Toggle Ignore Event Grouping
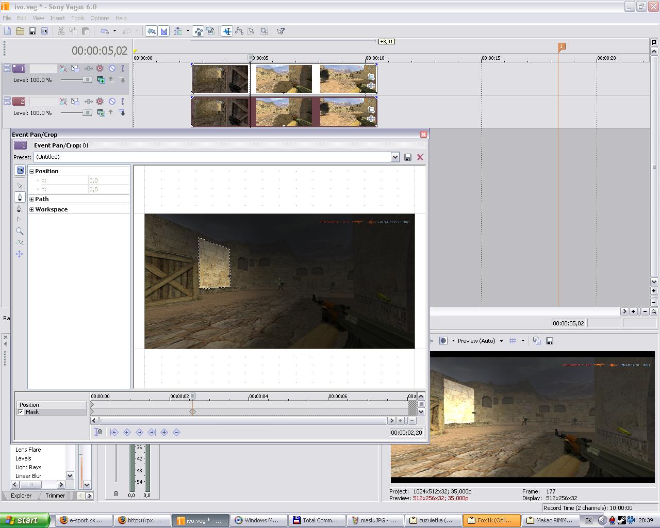This screenshot has height=528, width=660. click(210, 31)
